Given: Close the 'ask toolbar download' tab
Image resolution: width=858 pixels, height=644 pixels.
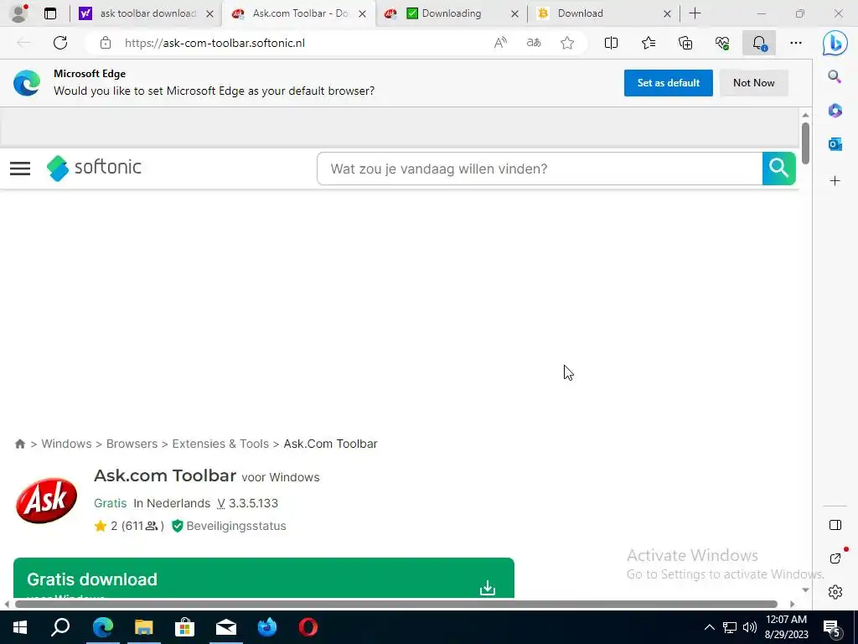Looking at the screenshot, I should pos(209,14).
